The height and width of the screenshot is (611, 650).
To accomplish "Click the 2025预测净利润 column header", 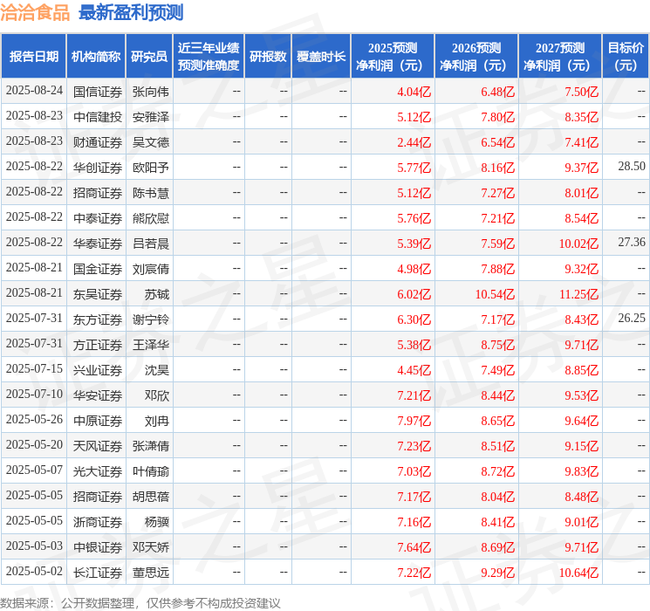I will point(393,57).
